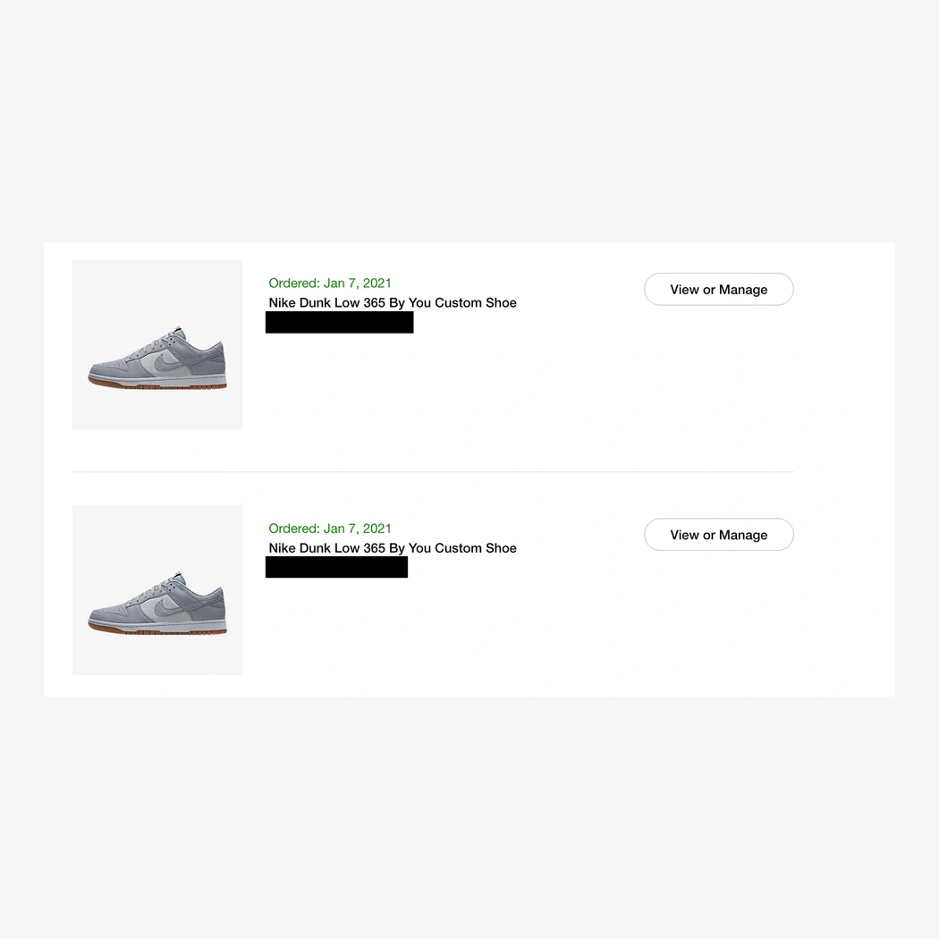This screenshot has width=939, height=939.
Task: Click the top order's Nike Dunk Low title
Action: click(393, 303)
